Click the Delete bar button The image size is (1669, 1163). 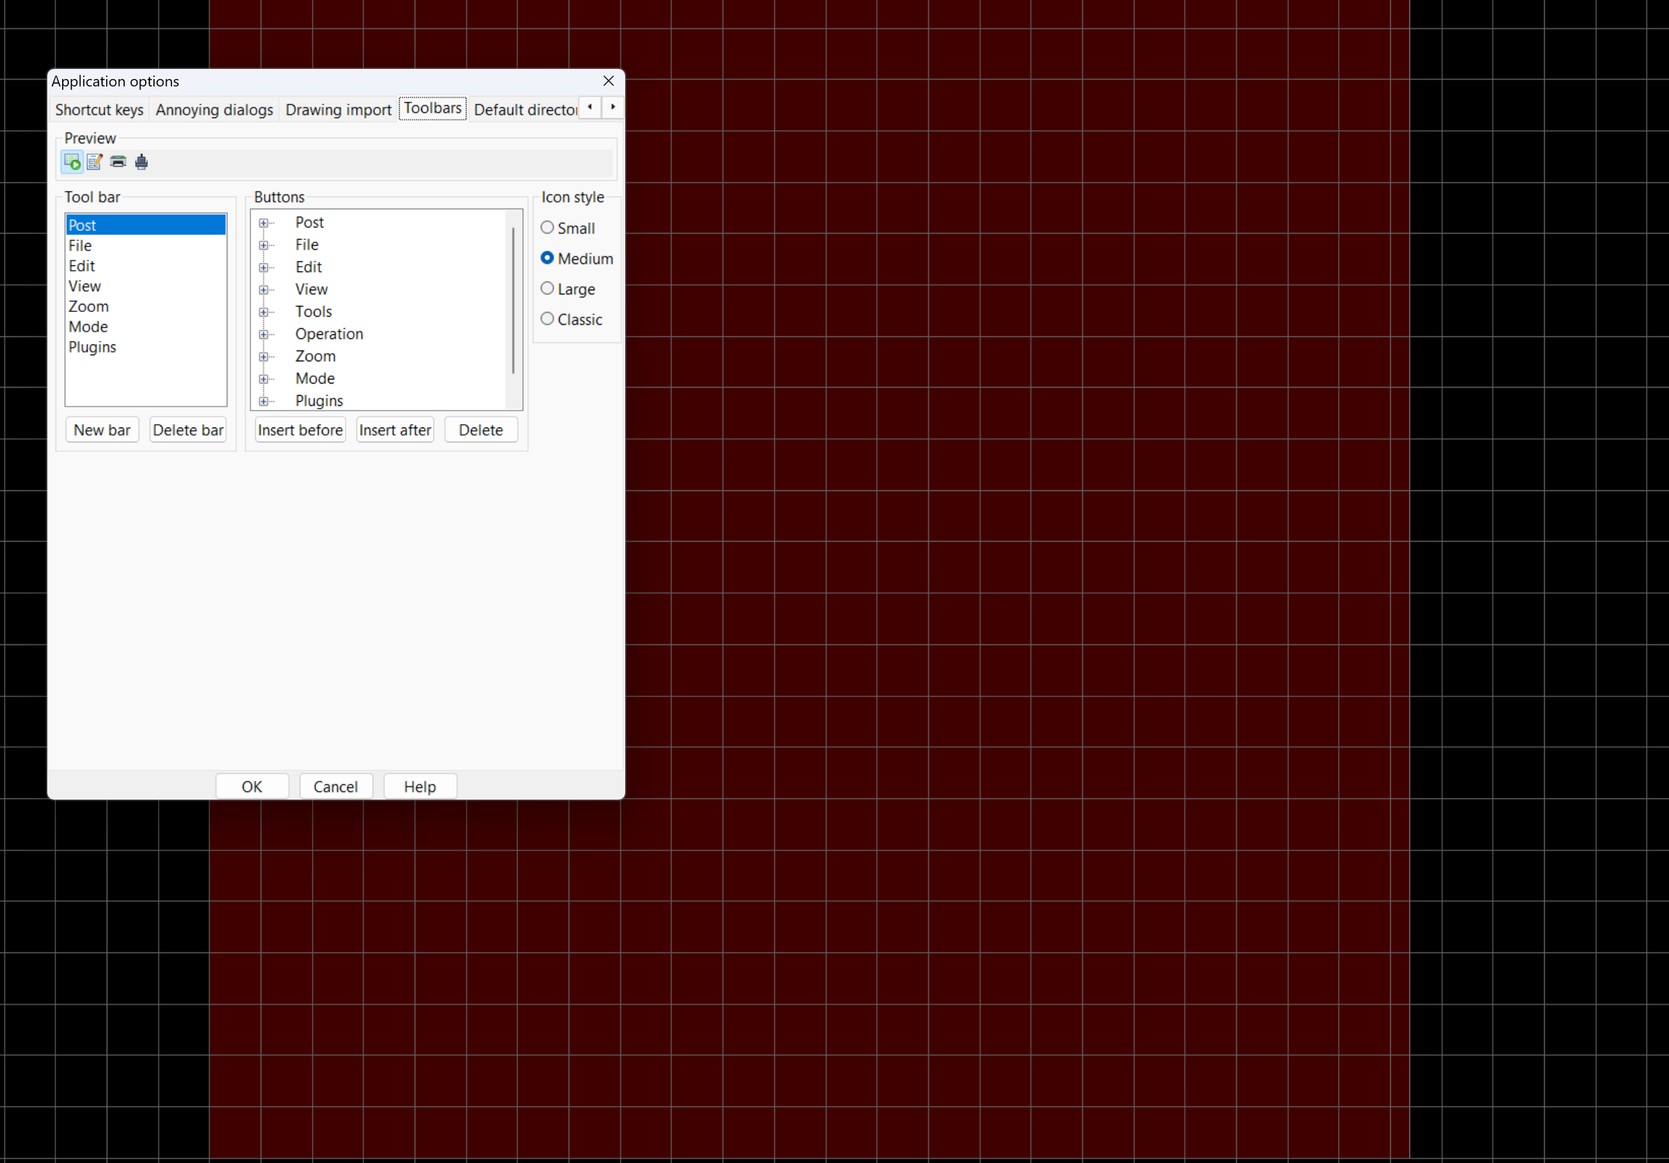(188, 430)
